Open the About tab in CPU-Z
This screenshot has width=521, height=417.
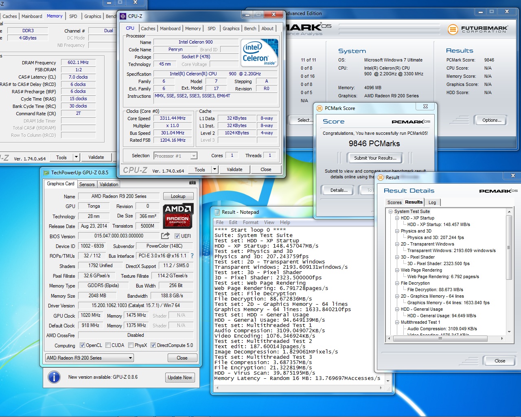[x=267, y=29]
